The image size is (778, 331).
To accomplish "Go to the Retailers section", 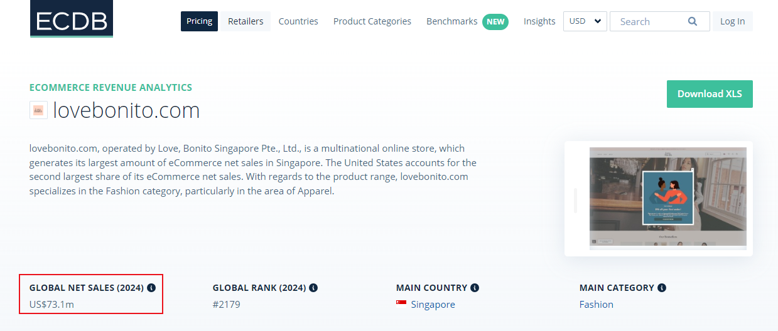I will pos(246,21).
